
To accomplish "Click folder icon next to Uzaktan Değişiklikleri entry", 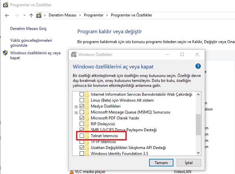I will coord(87,147).
